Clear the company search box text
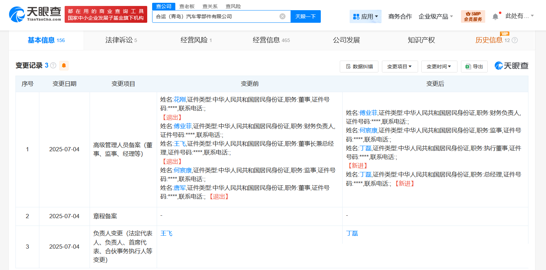Screen dimensions: 546x270 (282, 16)
